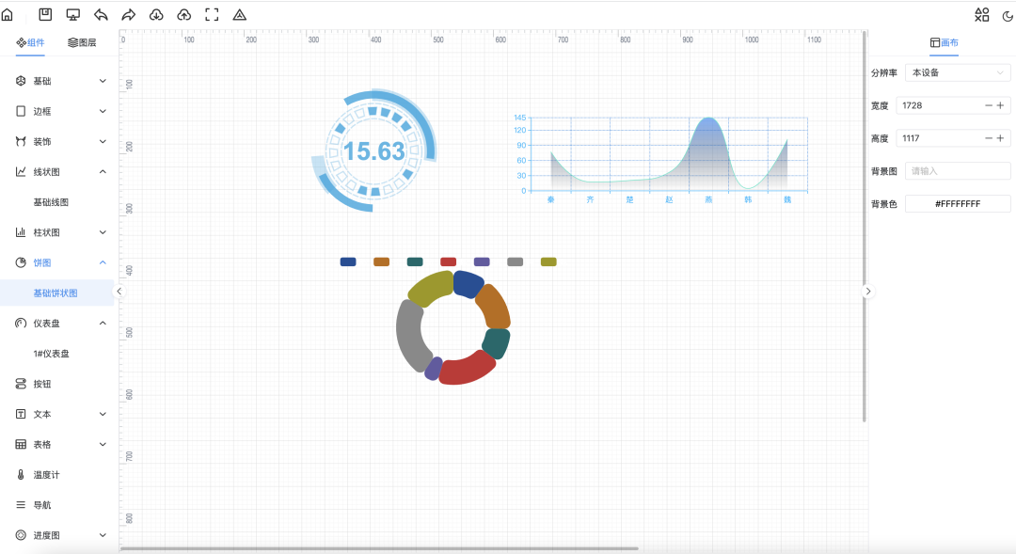The image size is (1016, 554).
Task: Click the 文本 T icon
Action: [21, 414]
